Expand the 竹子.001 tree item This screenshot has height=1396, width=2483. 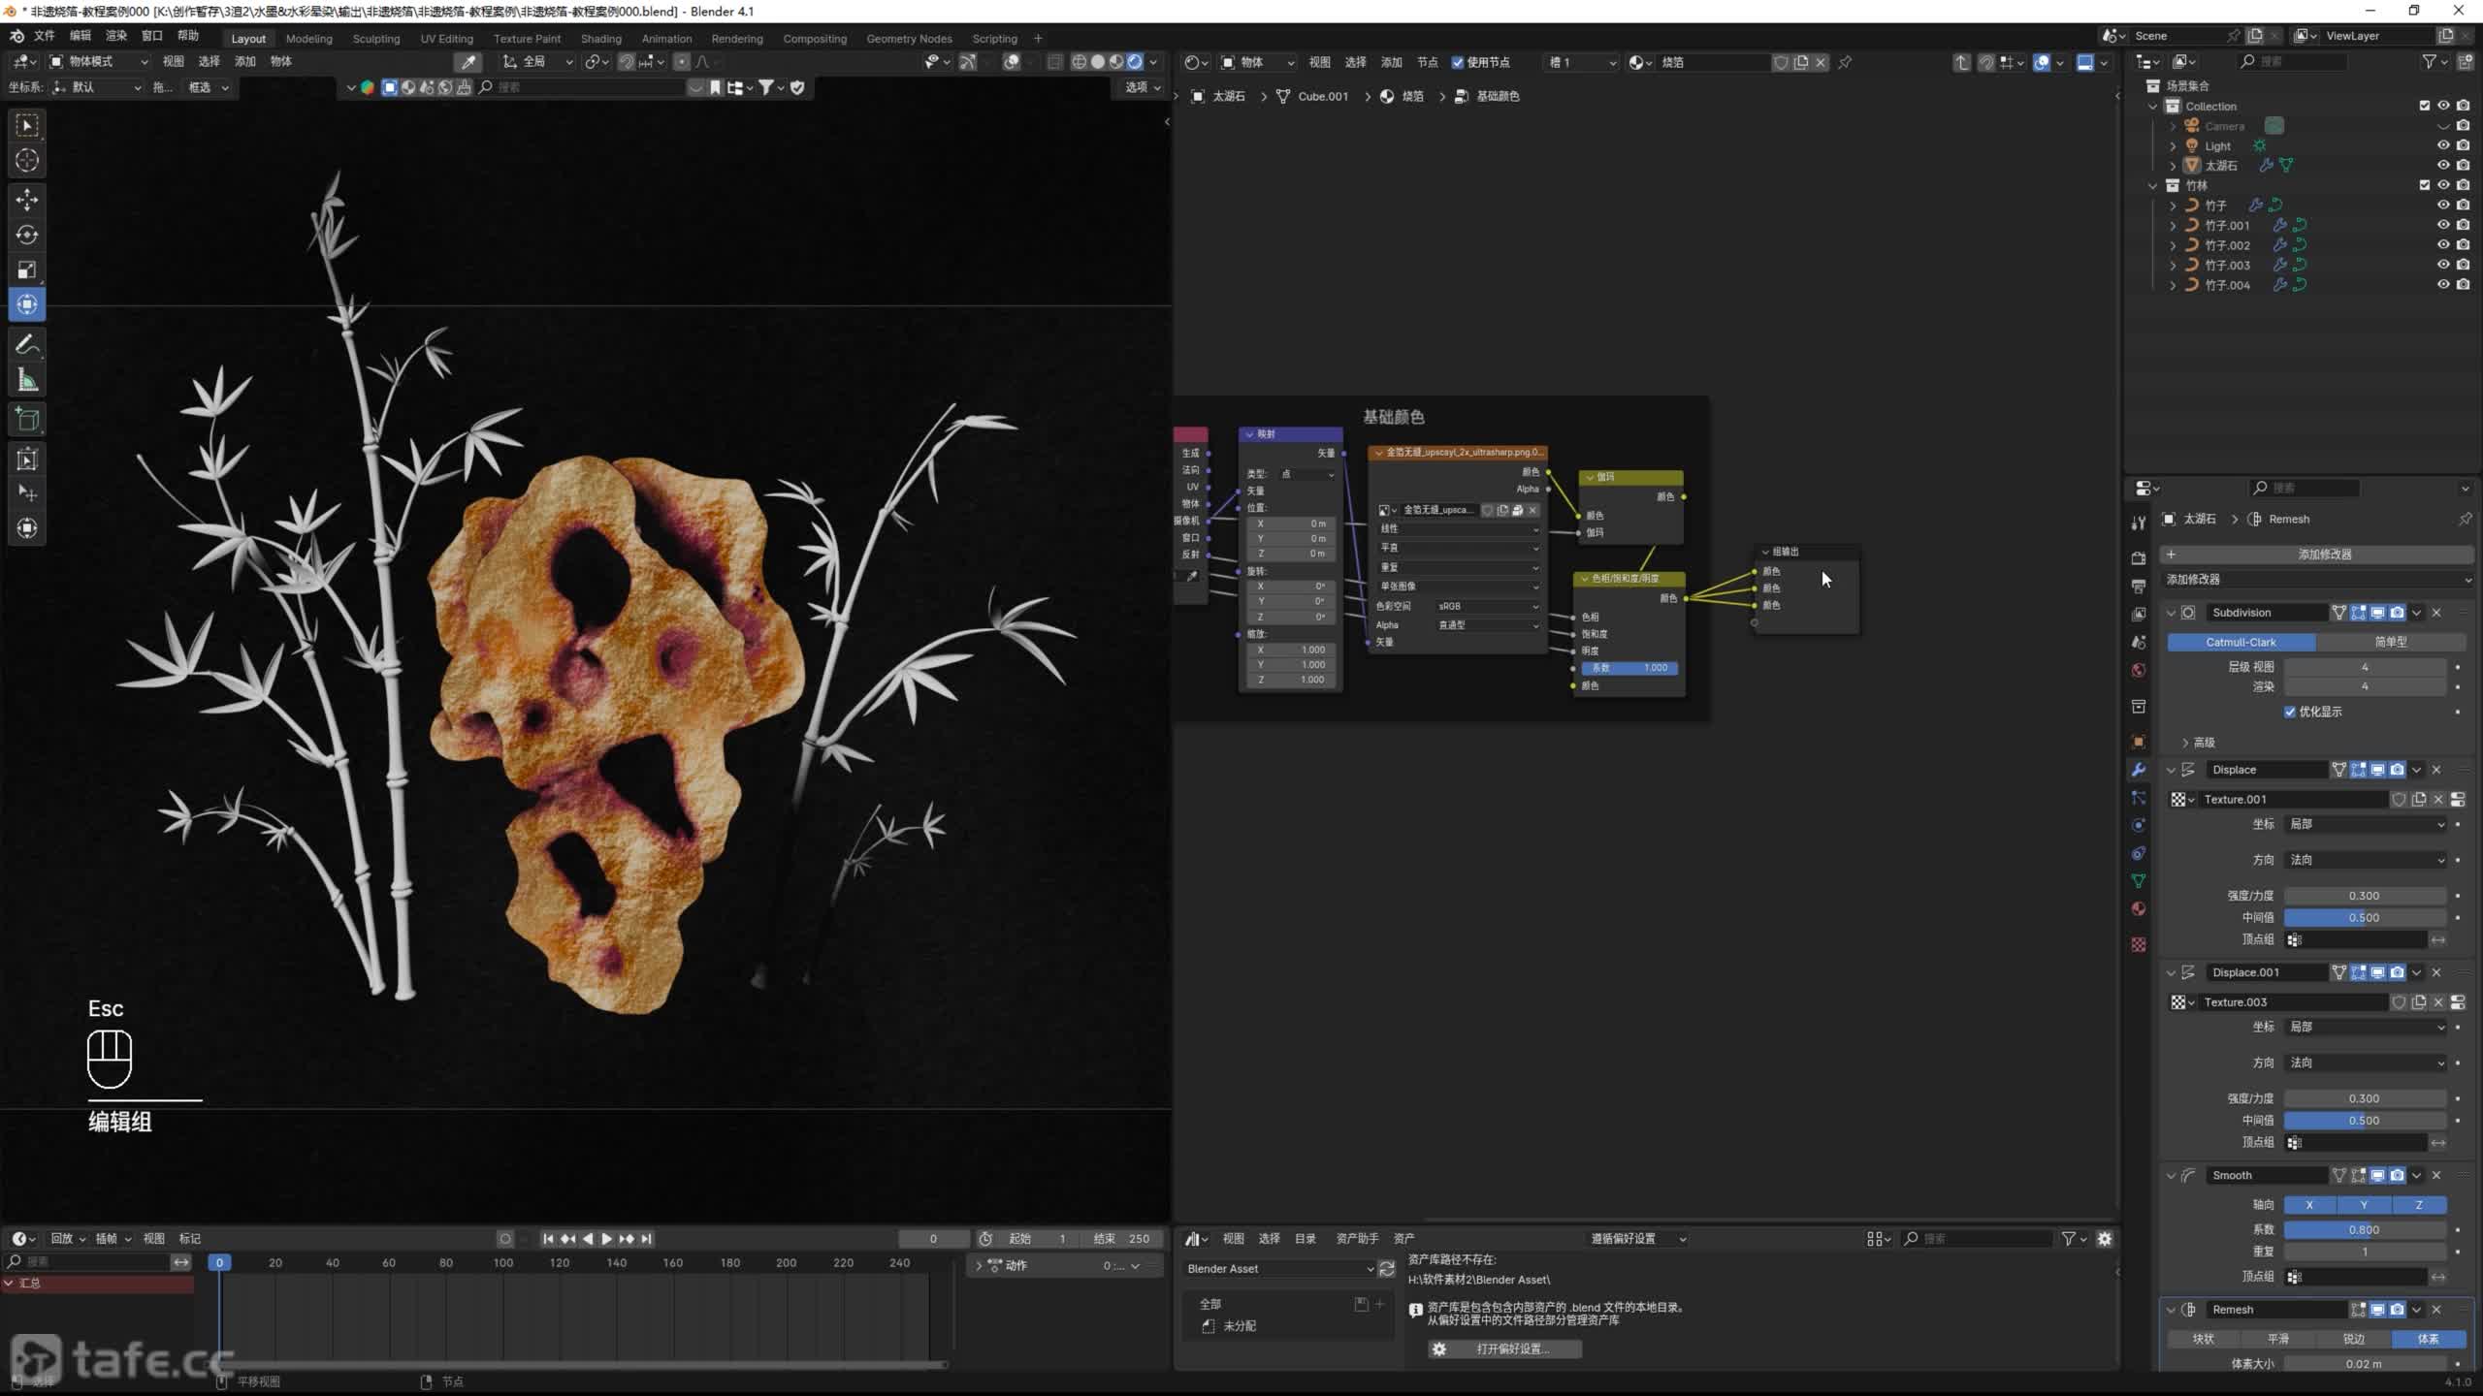tap(2173, 225)
